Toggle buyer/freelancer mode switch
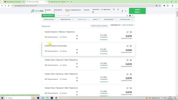The width and height of the screenshot is (178, 100). [102, 9]
